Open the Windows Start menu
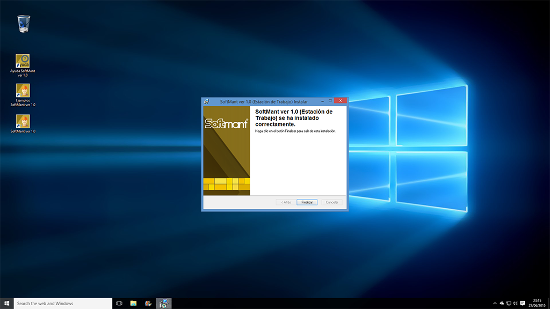Image resolution: width=550 pixels, height=309 pixels. click(x=6, y=303)
